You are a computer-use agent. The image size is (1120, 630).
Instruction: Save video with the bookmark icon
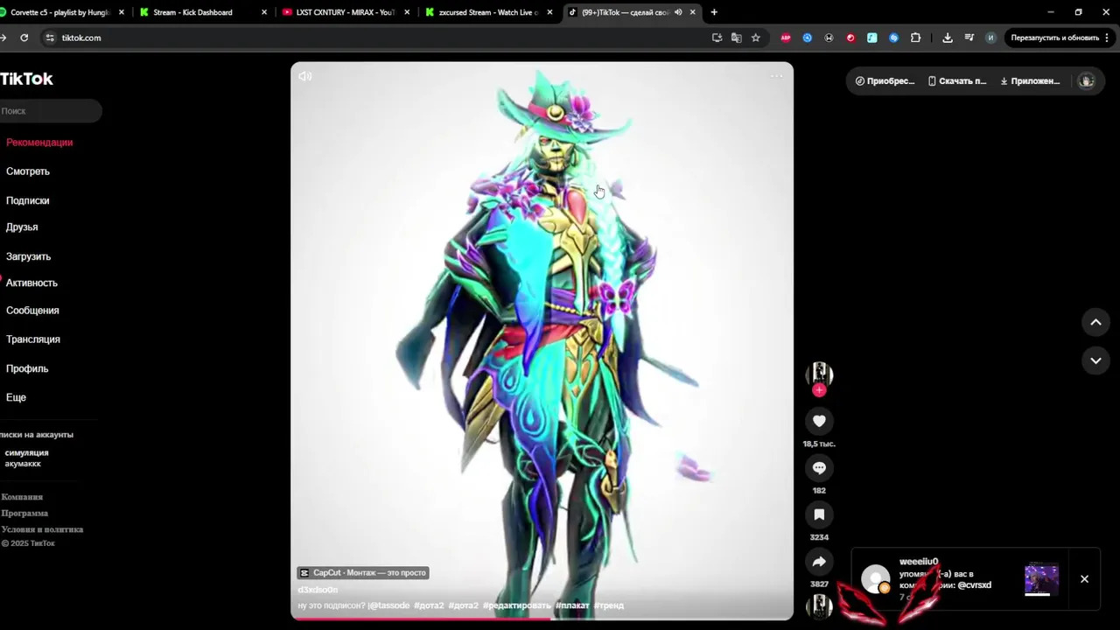click(819, 514)
